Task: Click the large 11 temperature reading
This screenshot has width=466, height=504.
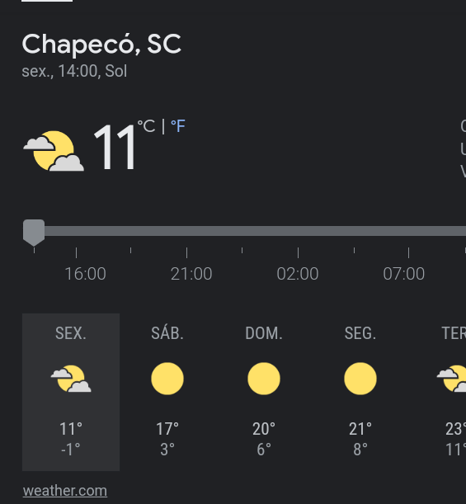Action: (x=115, y=148)
